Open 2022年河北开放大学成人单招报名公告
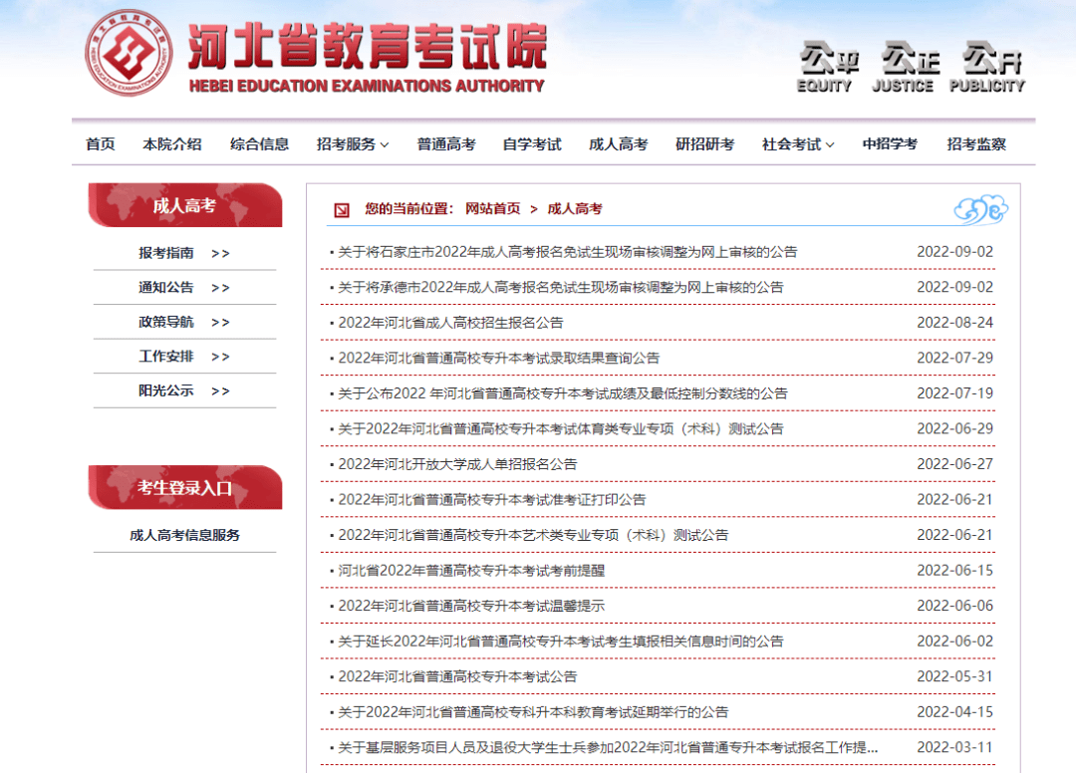Viewport: 1076px width, 773px height. pos(457,464)
